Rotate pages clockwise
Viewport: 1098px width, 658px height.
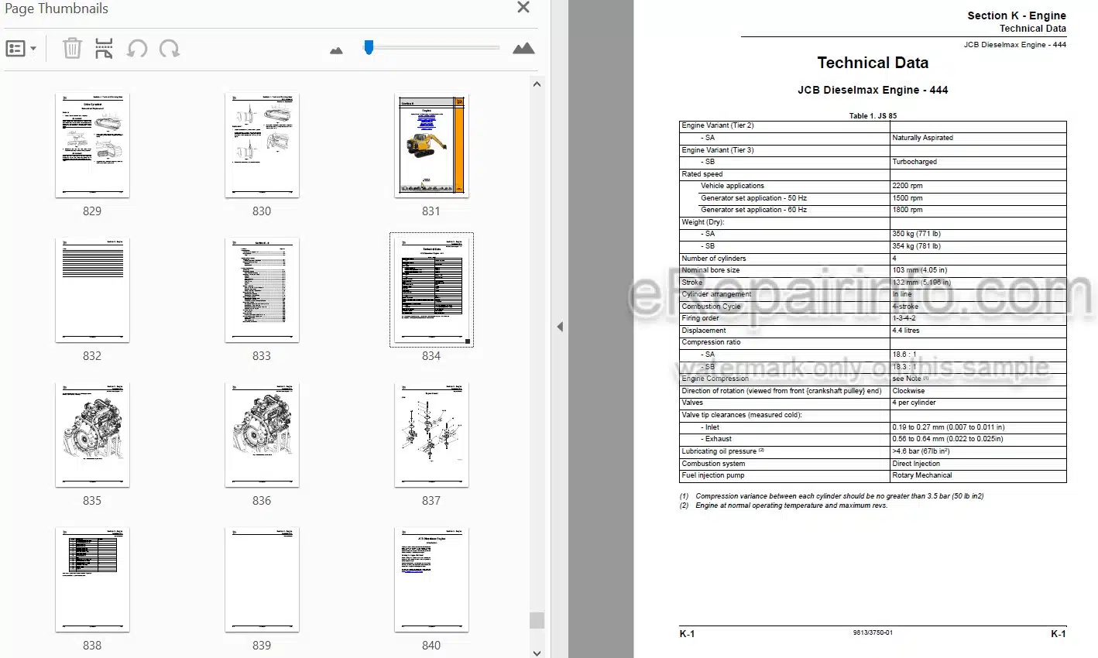tap(170, 49)
